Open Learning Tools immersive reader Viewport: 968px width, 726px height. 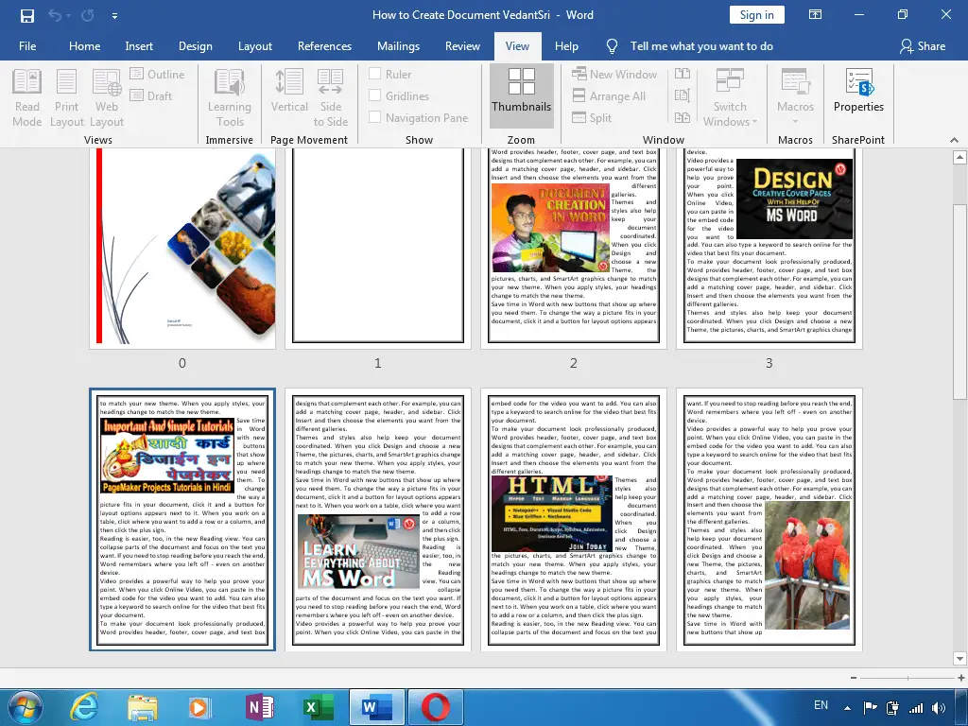(x=230, y=97)
